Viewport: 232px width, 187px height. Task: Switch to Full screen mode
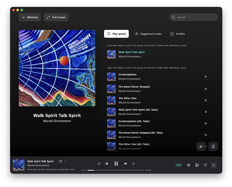tap(56, 17)
